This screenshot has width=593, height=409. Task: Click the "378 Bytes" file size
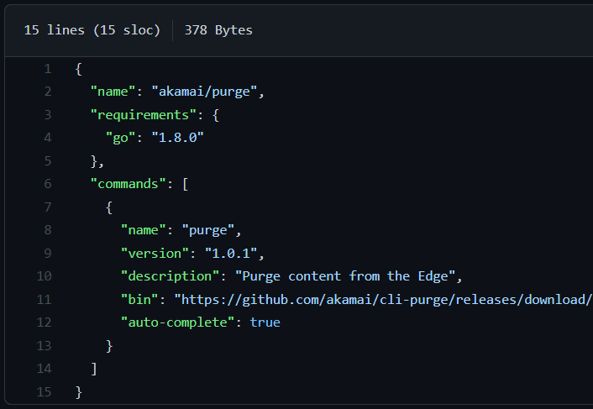(218, 30)
